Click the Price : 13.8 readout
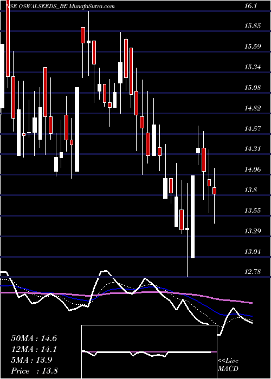271x379 pixels. [34, 371]
